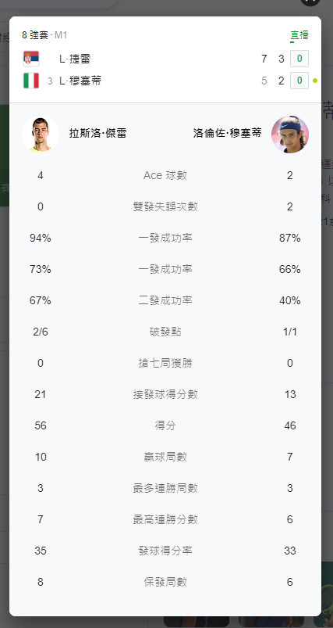This screenshot has width=333, height=628.
Task: Click the green serving indicator dot
Action: 315,81
